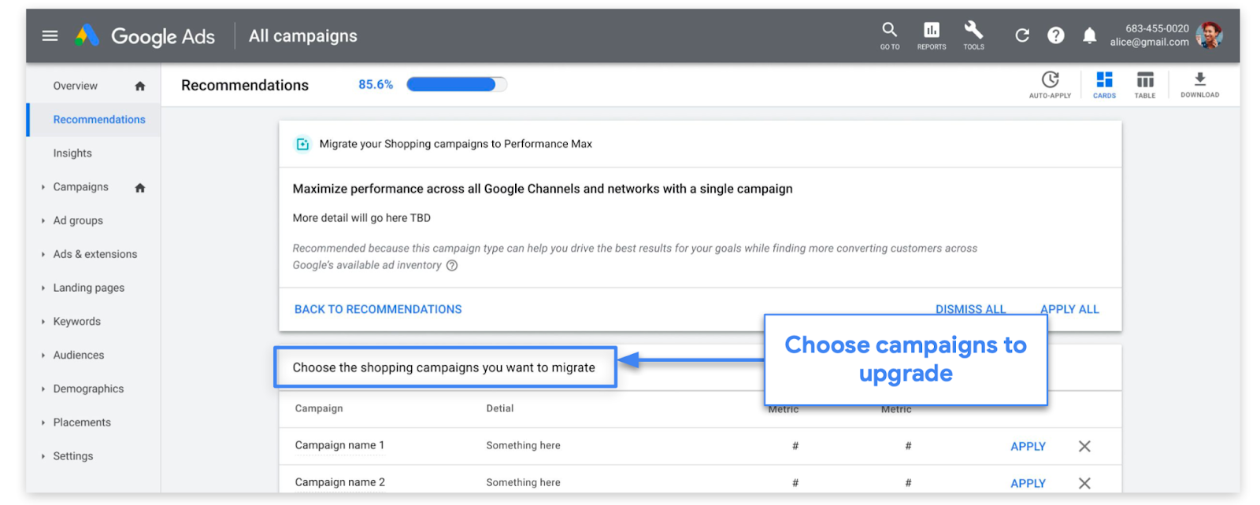Select the 'Campaign name 2' cell
1260x505 pixels.
pyautogui.click(x=339, y=483)
